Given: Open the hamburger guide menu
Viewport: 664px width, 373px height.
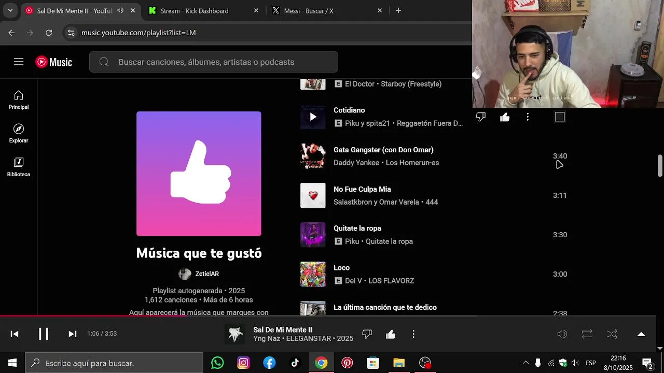Looking at the screenshot, I should (x=19, y=62).
